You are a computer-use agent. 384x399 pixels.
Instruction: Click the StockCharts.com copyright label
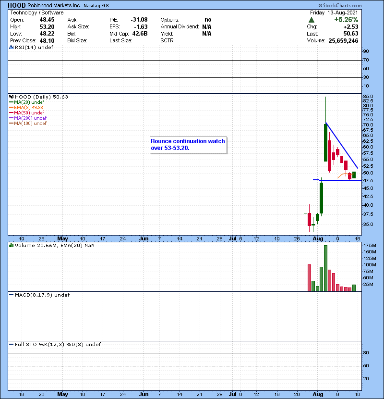[x=340, y=5]
